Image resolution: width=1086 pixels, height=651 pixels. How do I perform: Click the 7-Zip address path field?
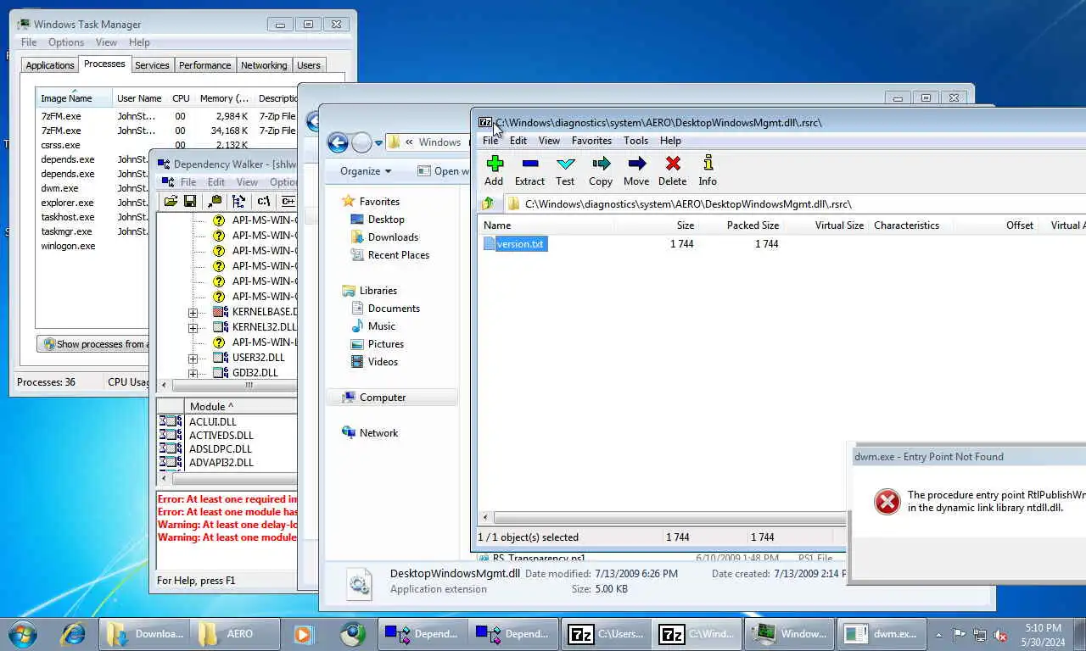(x=796, y=204)
